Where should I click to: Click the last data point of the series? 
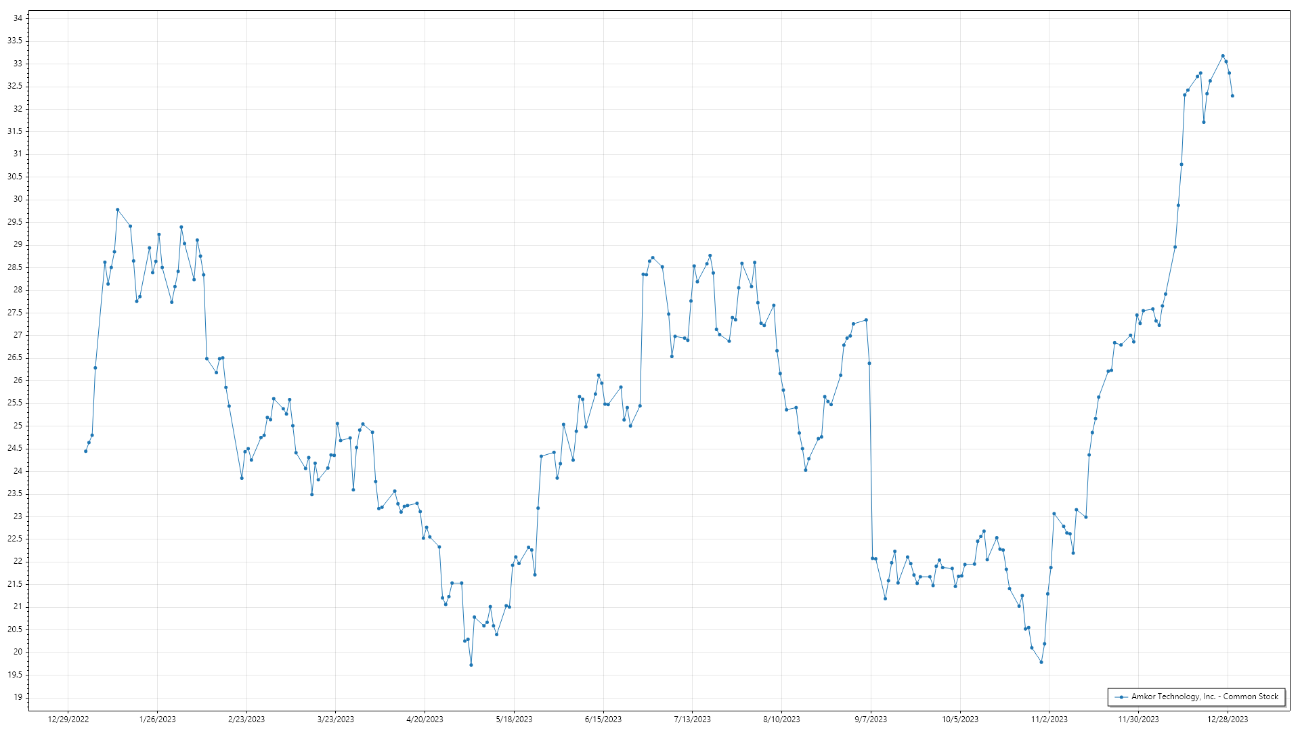click(x=1232, y=96)
